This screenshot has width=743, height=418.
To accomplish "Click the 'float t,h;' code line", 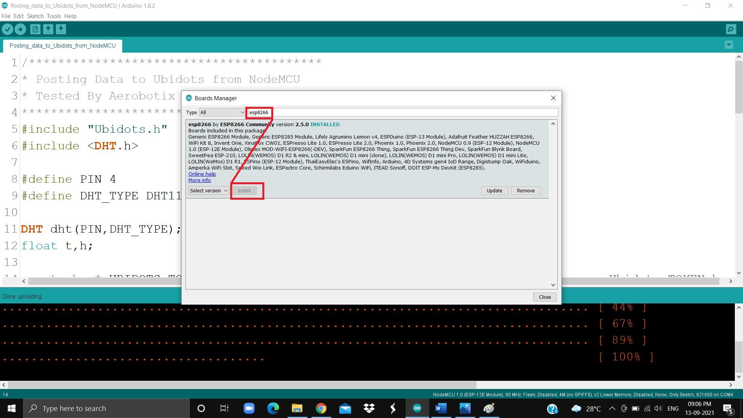I will (57, 246).
